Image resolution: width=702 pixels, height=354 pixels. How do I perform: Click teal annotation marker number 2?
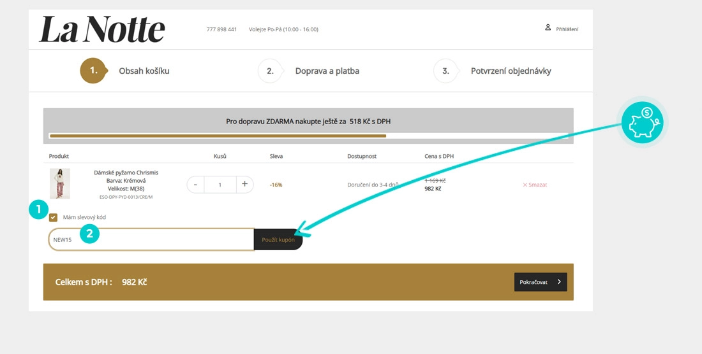click(89, 234)
